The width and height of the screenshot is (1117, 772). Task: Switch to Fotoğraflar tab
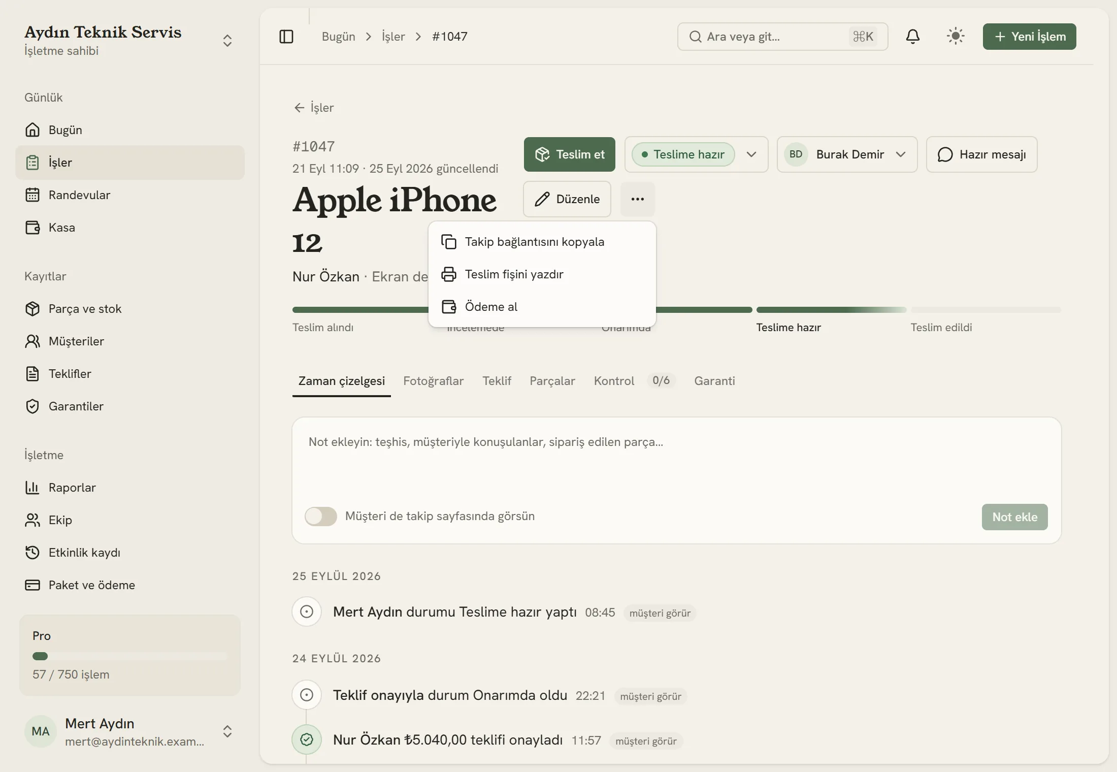[x=433, y=381]
